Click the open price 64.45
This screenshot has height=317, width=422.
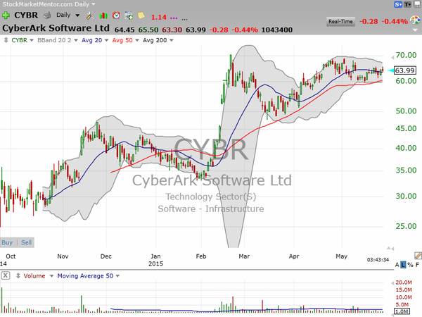click(x=124, y=30)
